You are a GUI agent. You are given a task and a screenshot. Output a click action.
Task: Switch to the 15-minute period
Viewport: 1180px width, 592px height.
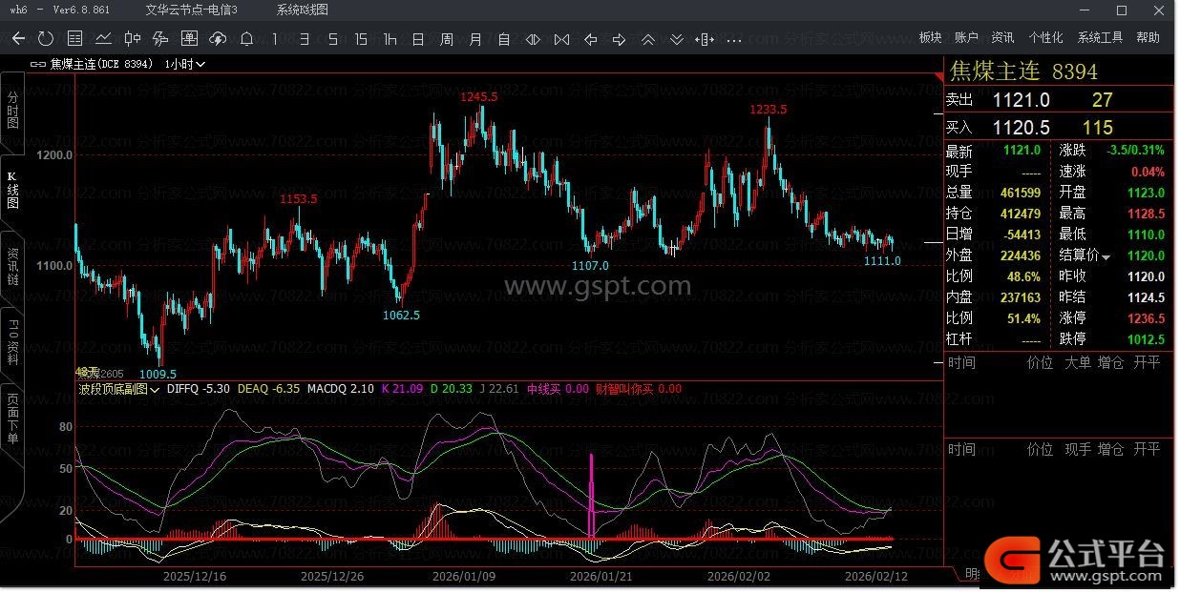click(360, 39)
